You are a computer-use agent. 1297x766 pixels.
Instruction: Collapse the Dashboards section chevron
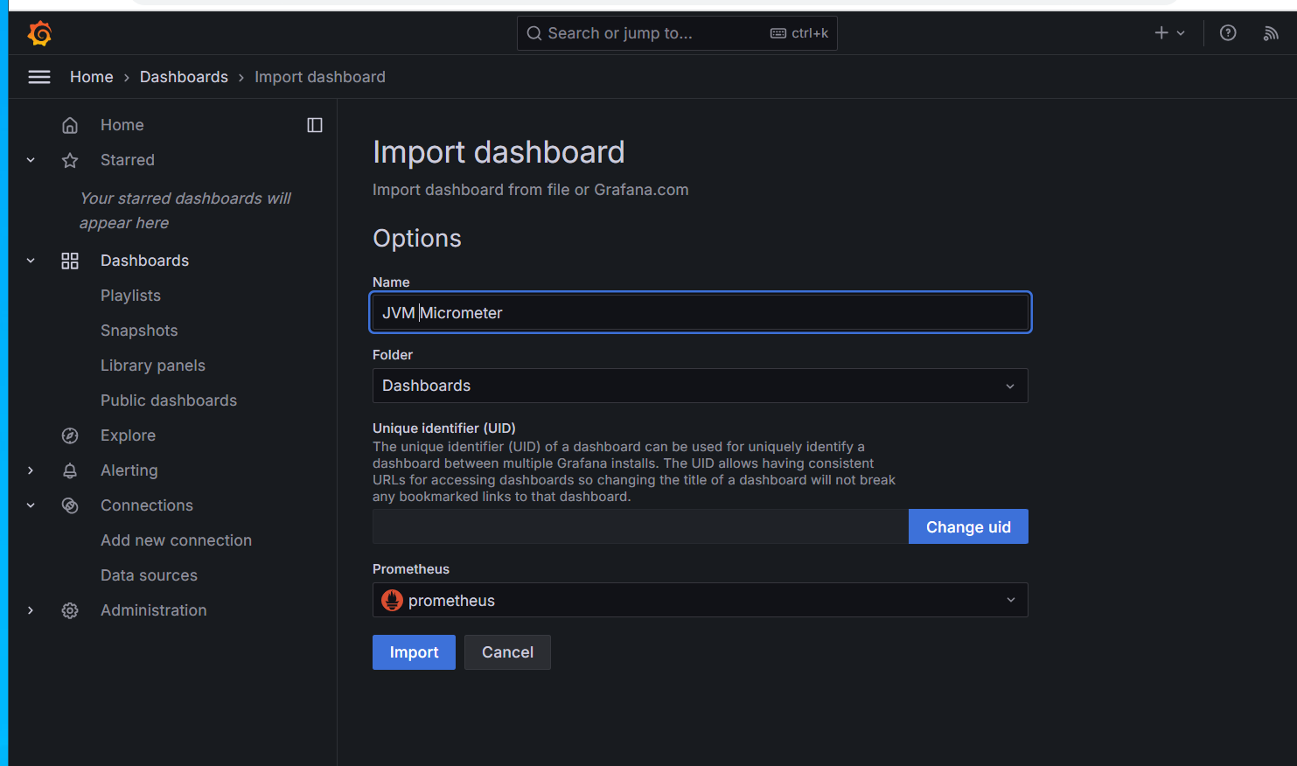(31, 261)
